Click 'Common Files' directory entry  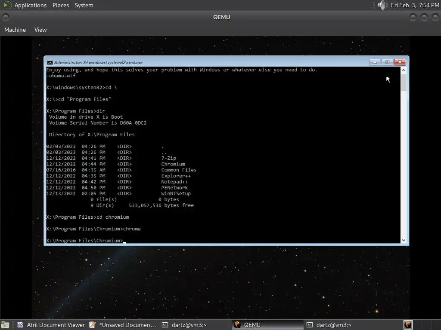click(179, 170)
